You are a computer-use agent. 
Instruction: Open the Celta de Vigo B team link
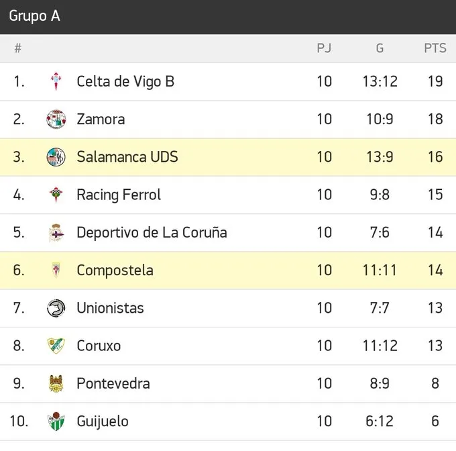[125, 82]
